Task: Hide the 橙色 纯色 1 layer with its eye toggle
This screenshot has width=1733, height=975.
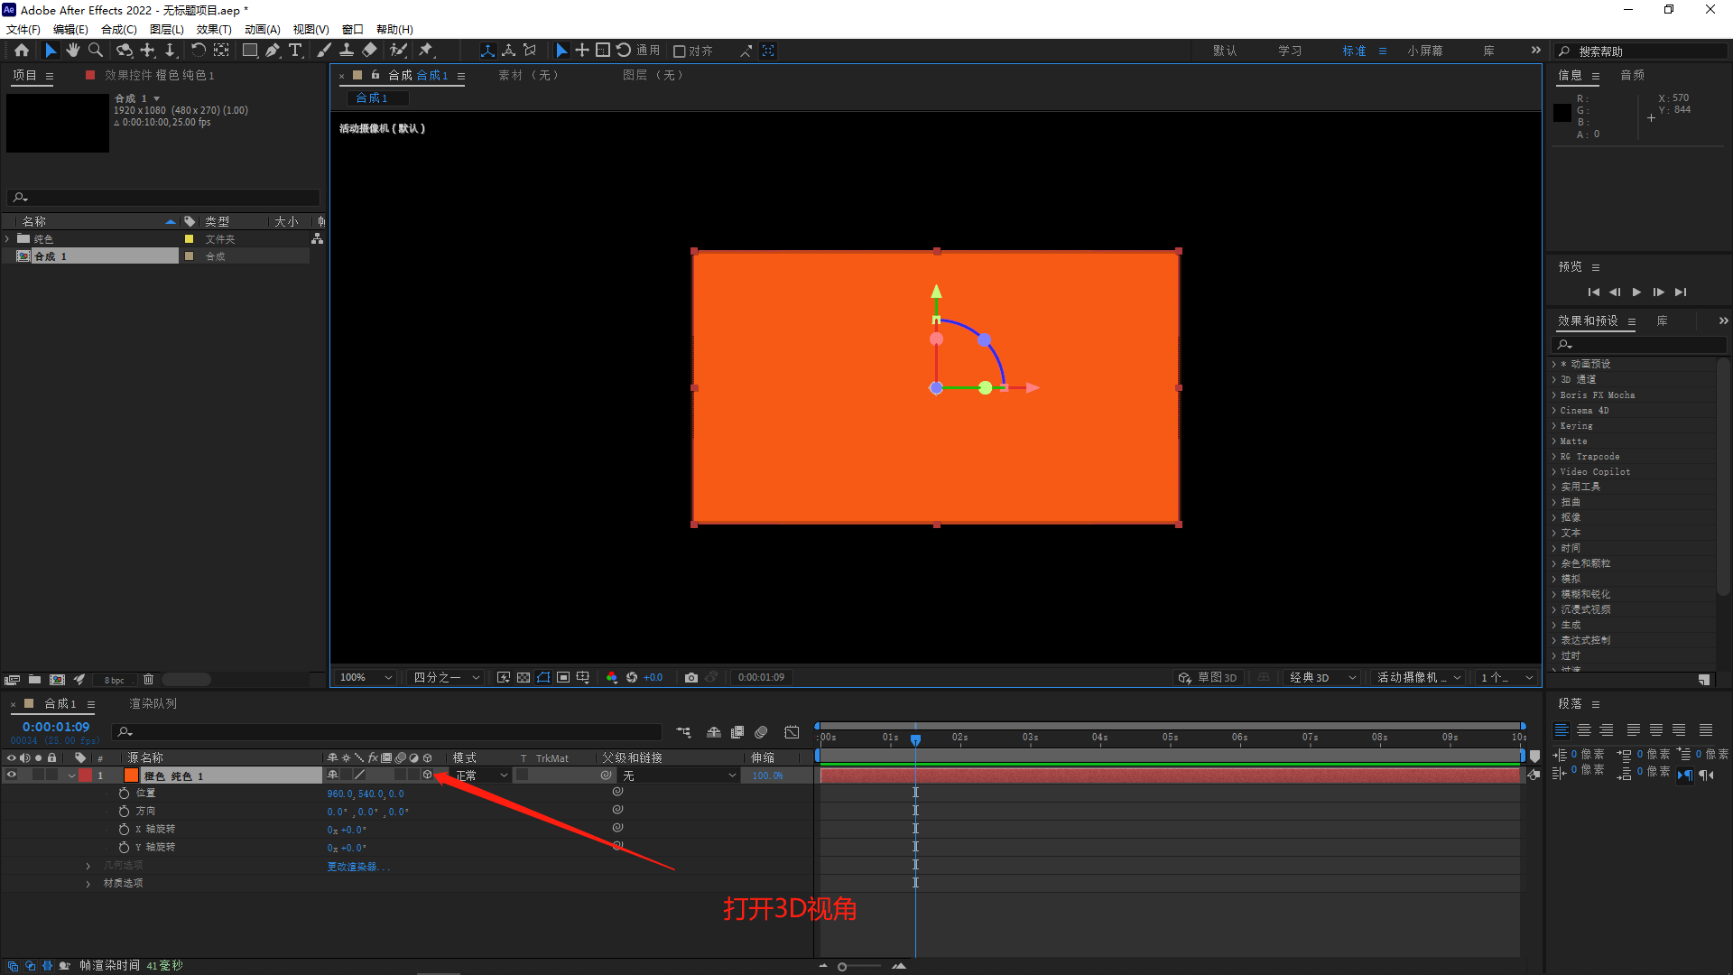Action: click(12, 775)
